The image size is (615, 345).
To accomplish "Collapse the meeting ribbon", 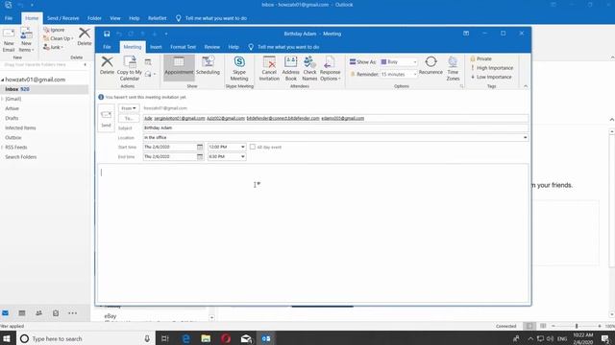I will pos(526,86).
